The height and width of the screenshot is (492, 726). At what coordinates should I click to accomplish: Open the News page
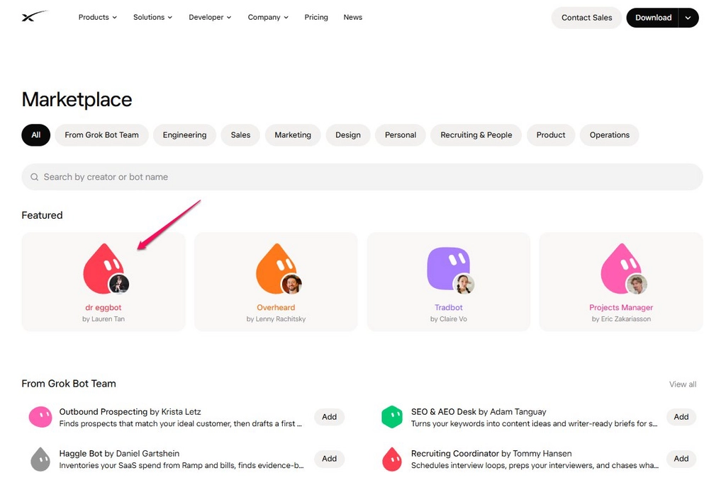click(x=353, y=17)
